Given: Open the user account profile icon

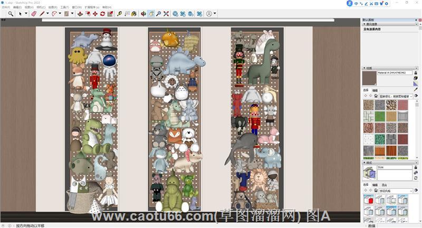Looking at the screenshot, I should pyautogui.click(x=209, y=14).
